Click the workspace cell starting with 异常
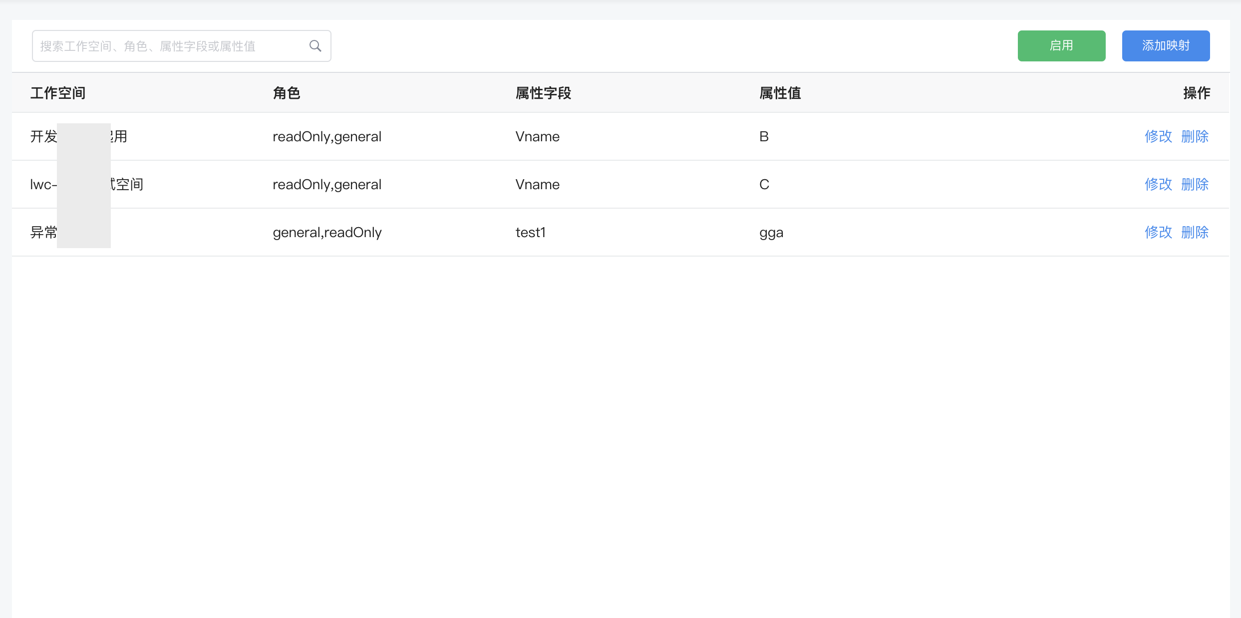Viewport: 1241px width, 618px height. point(44,232)
